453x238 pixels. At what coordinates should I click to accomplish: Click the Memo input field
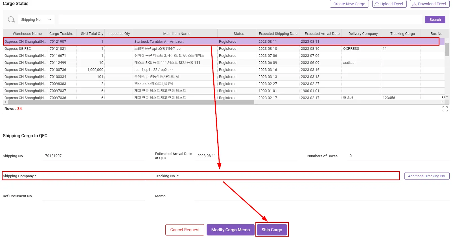(322, 196)
